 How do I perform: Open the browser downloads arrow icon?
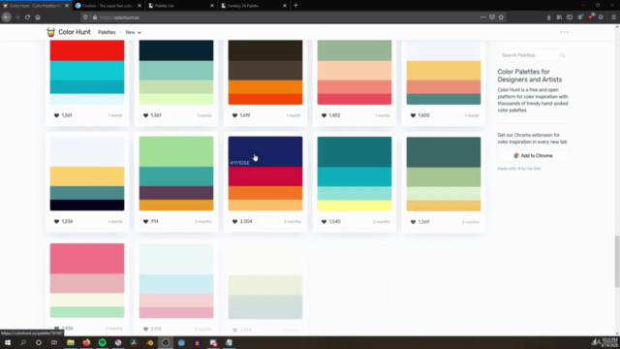coord(549,17)
